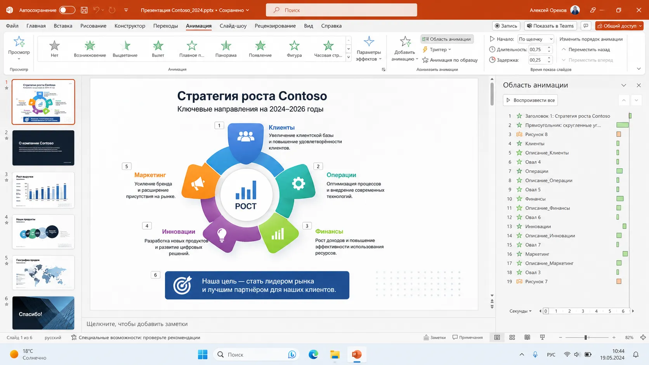Click Показать в Teams button
The image size is (649, 365).
coord(550,26)
